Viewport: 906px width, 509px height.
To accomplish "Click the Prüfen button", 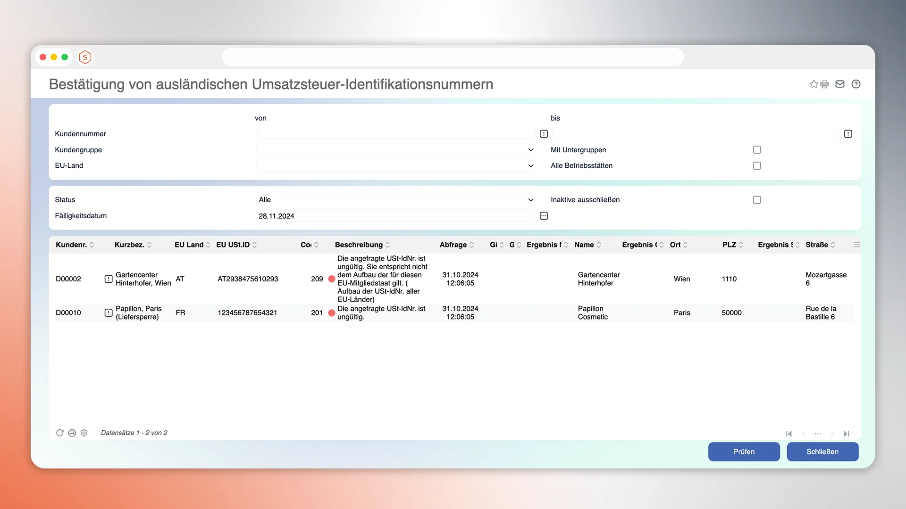I will click(x=744, y=452).
